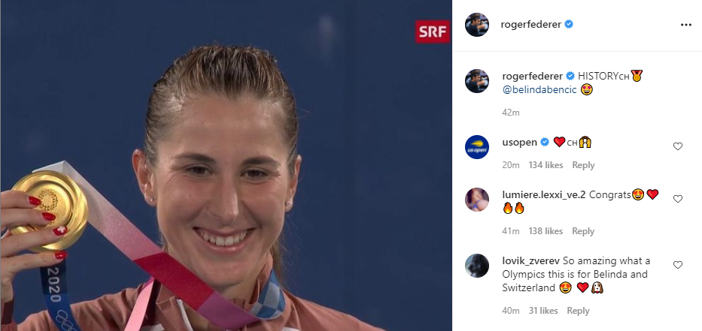Click the verified badge beside usopen
The width and height of the screenshot is (702, 331).
545,143
